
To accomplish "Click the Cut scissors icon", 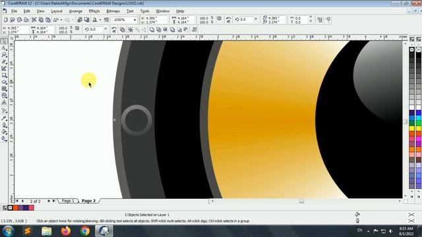I will tap(34, 20).
